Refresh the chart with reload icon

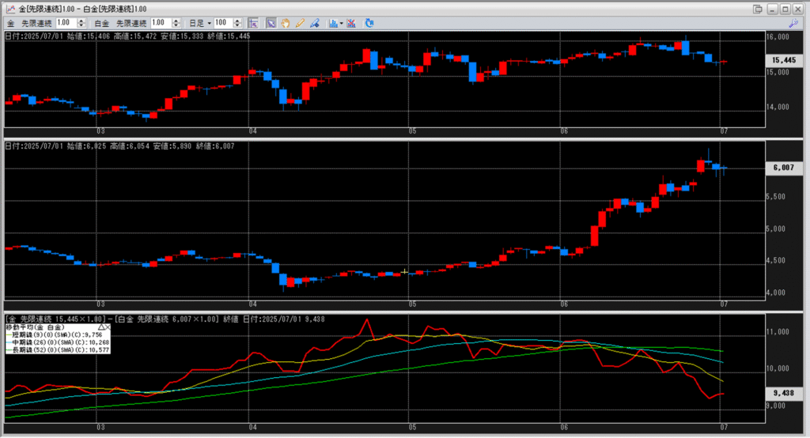coord(369,23)
